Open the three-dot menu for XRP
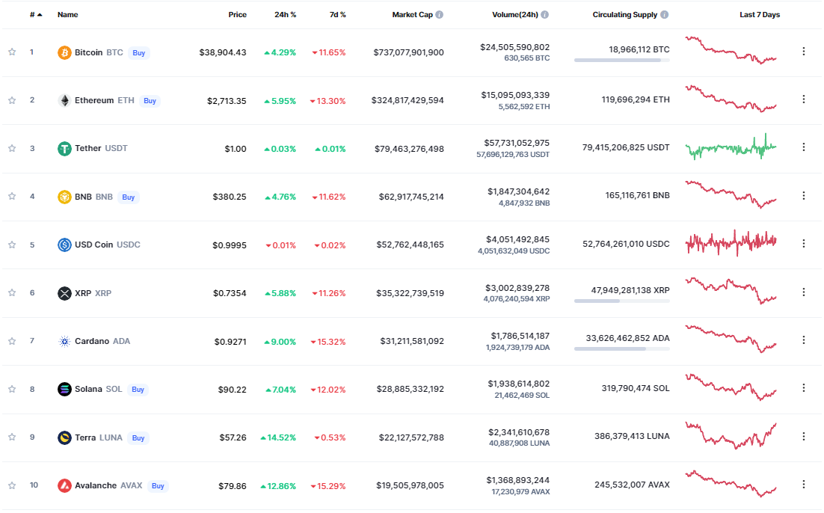The width and height of the screenshot is (824, 513). (x=804, y=292)
